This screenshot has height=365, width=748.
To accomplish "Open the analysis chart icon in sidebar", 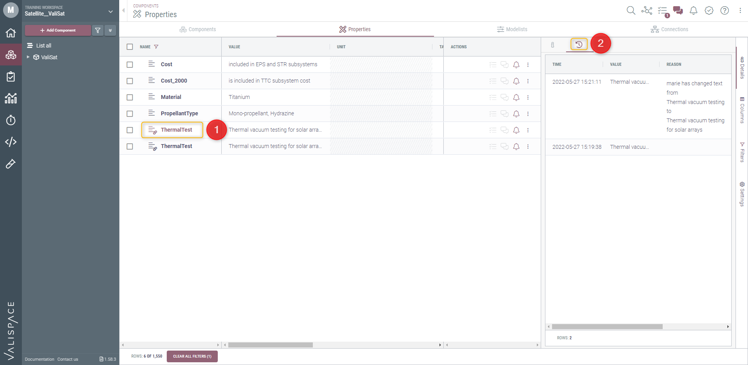I will (11, 98).
